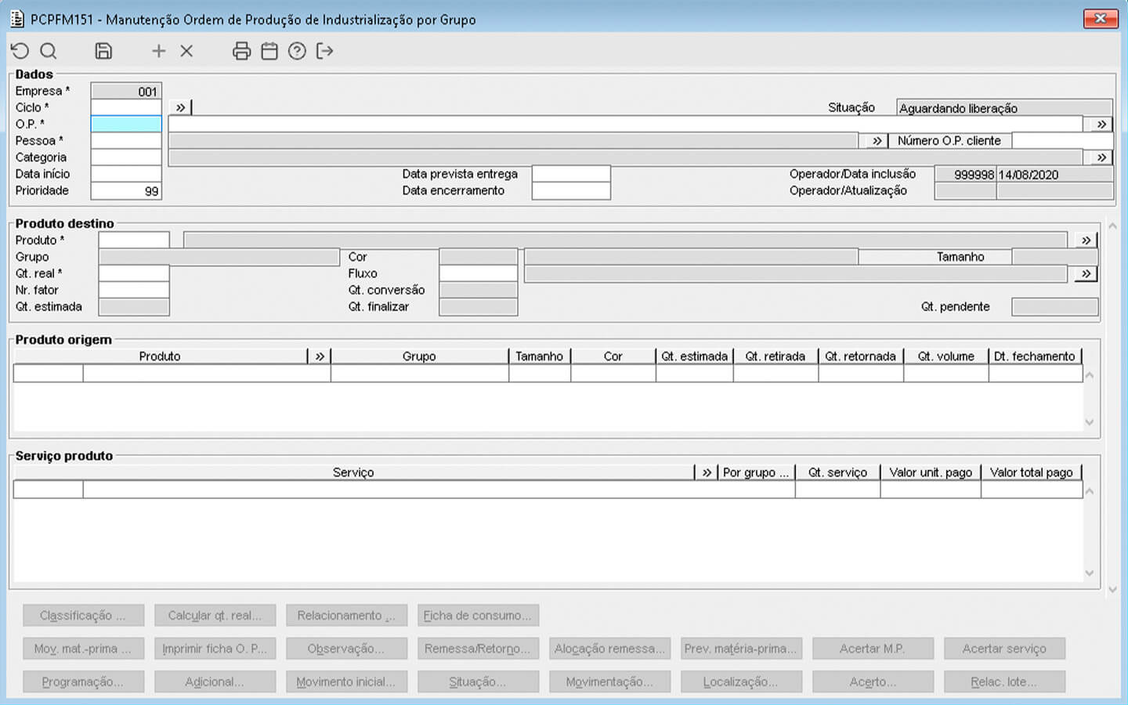The width and height of the screenshot is (1128, 705).
Task: Click the magnifier search toolbar icon
Action: (x=49, y=51)
